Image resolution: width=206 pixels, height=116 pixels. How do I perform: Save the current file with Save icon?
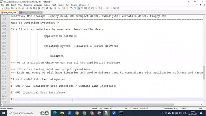[x=9, y=8]
